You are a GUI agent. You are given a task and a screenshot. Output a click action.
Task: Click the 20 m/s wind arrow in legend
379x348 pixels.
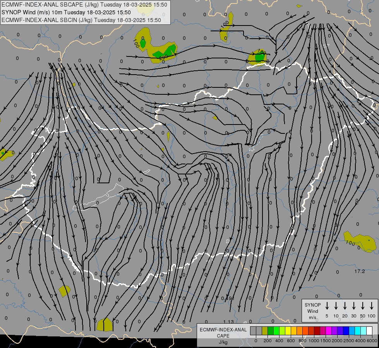[x=345, y=306]
